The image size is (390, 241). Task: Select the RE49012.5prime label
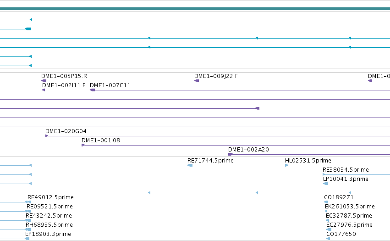pos(50,197)
